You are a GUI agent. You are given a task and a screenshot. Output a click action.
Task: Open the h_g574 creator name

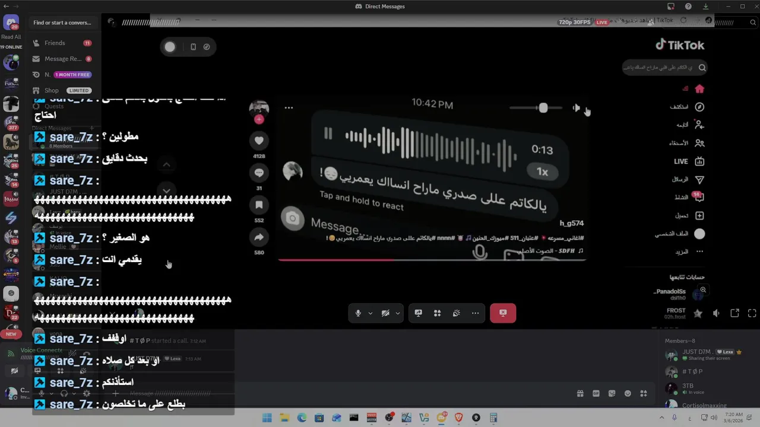pyautogui.click(x=572, y=224)
